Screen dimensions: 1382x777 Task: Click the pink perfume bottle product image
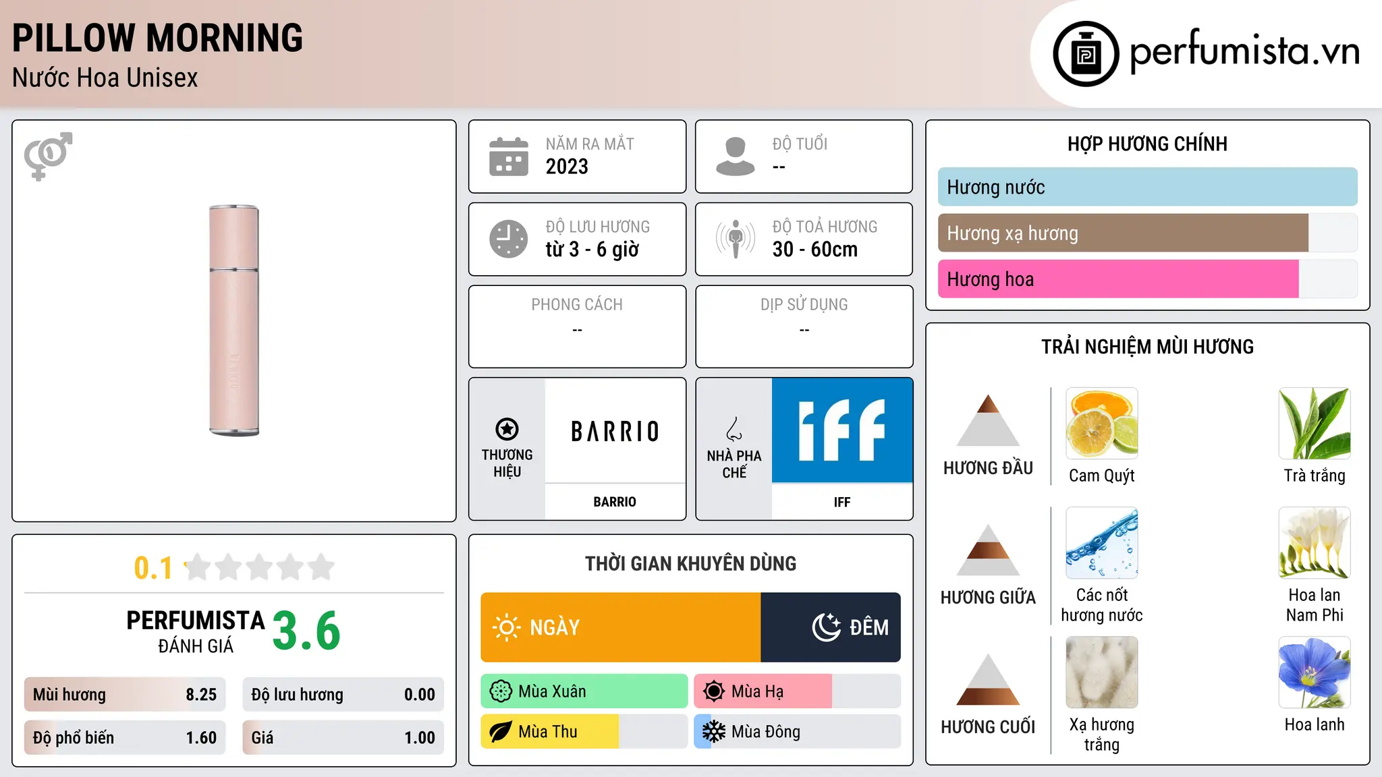(x=234, y=320)
